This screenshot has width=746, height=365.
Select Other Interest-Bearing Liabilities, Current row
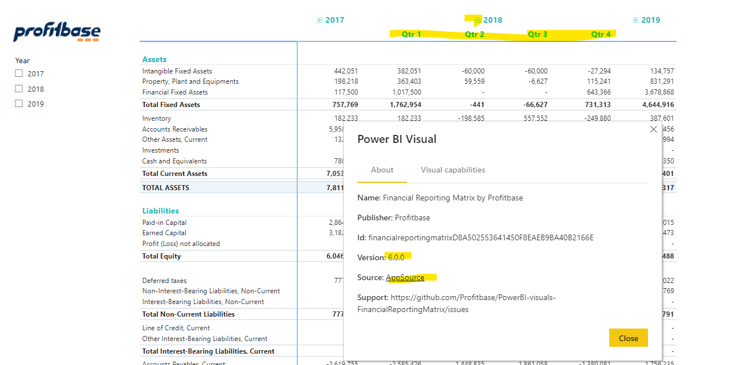coord(205,339)
